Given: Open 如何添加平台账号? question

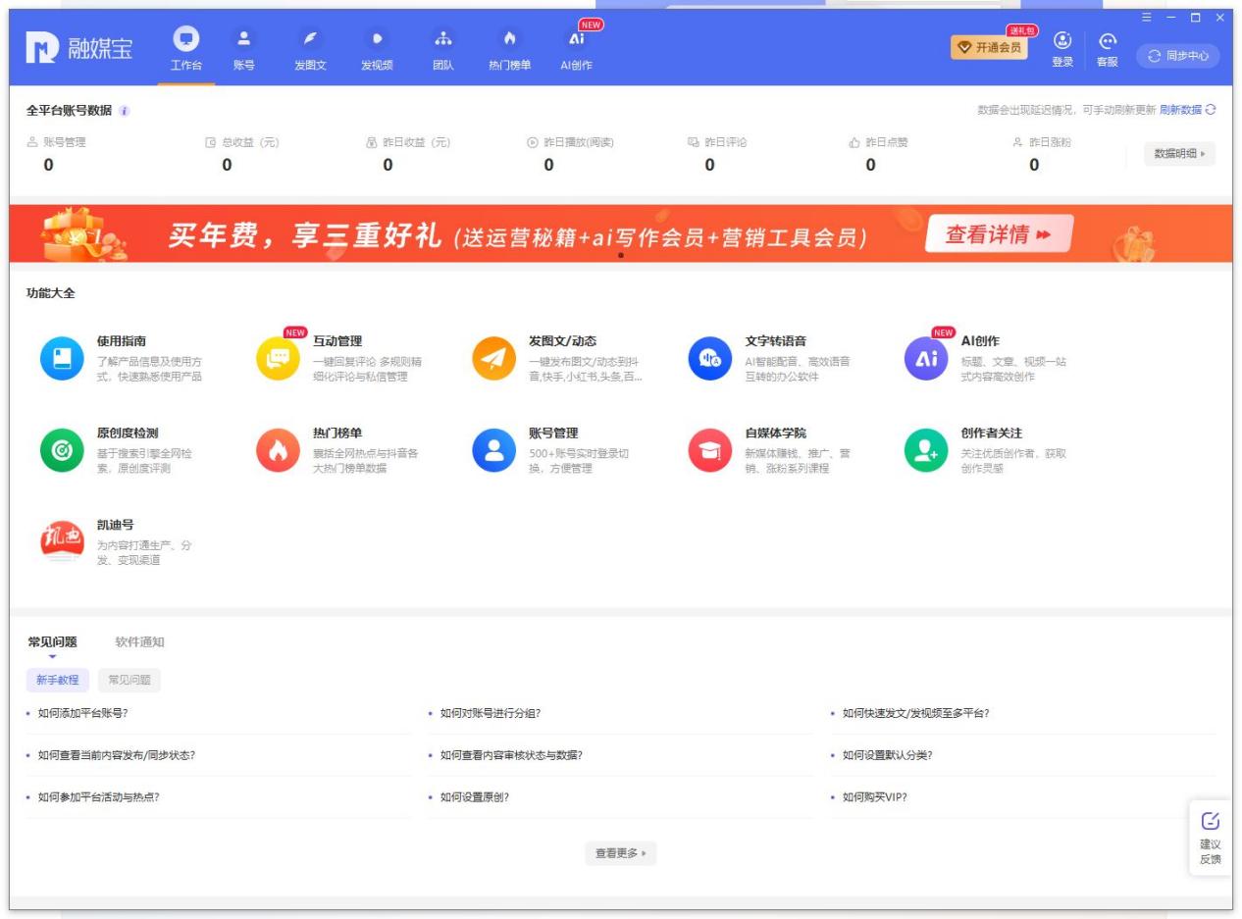Looking at the screenshot, I should point(82,713).
